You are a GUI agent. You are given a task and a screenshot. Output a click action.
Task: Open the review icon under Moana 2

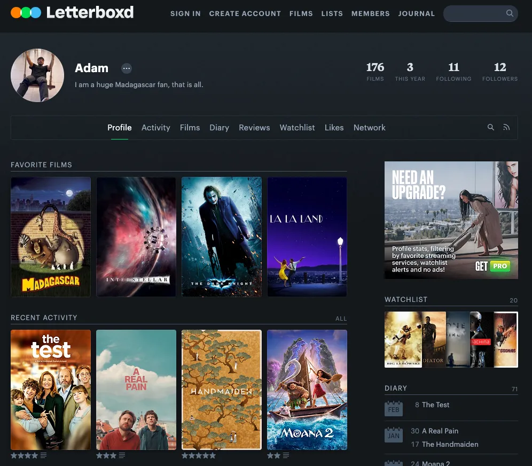point(286,455)
